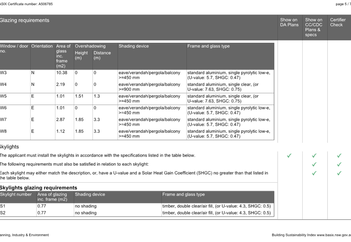The width and height of the screenshot is (351, 242).
Task: Select window row label W4
Action: coord(3,85)
